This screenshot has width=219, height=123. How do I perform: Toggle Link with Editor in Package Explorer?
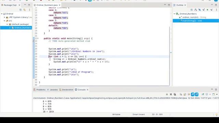[25, 10]
